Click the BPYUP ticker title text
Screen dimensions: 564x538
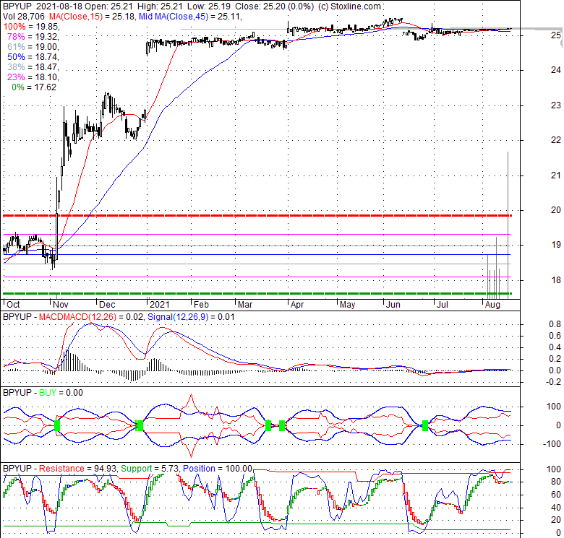17,6
